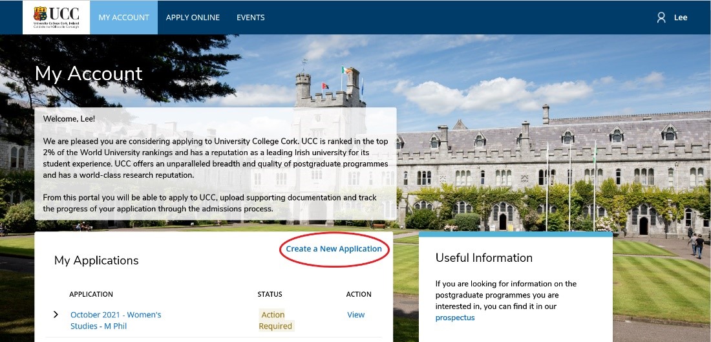711x342 pixels.
Task: Click the APPLICATION column header
Action: pyautogui.click(x=91, y=294)
